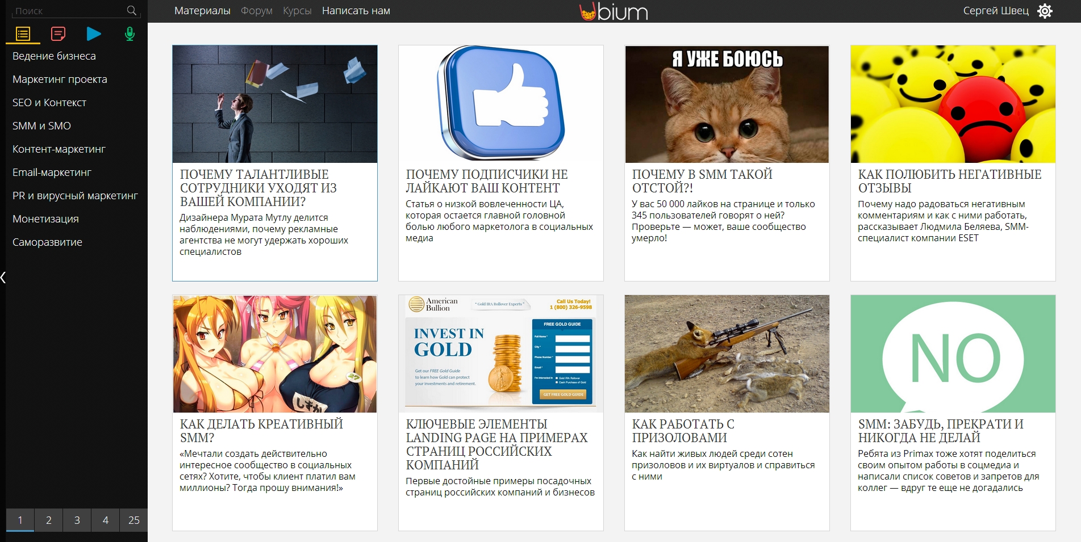Open the red notes icon in sidebar
1081x542 pixels.
click(x=58, y=34)
